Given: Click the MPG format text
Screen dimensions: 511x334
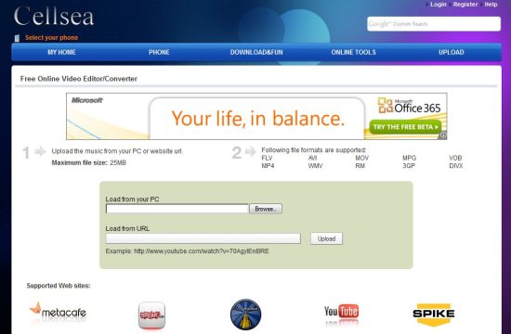Looking at the screenshot, I should click(x=410, y=158).
